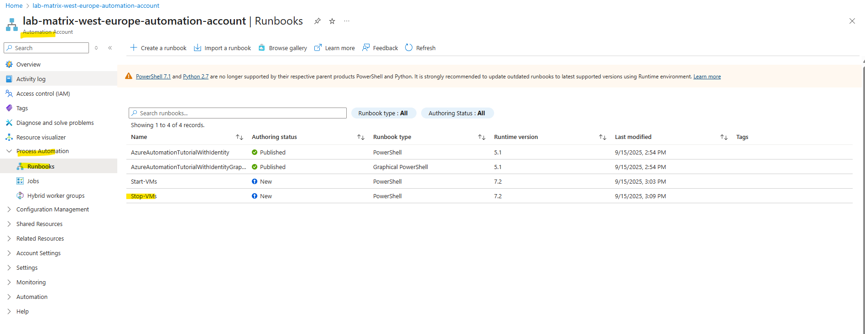Click the Hybrid worker groups icon
This screenshot has width=865, height=334.
[x=20, y=195]
